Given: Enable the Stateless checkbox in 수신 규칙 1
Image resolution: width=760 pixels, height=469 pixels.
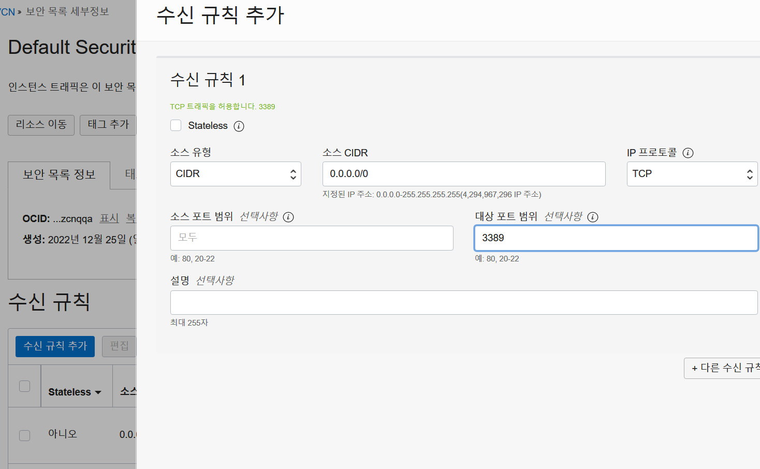Looking at the screenshot, I should (176, 125).
